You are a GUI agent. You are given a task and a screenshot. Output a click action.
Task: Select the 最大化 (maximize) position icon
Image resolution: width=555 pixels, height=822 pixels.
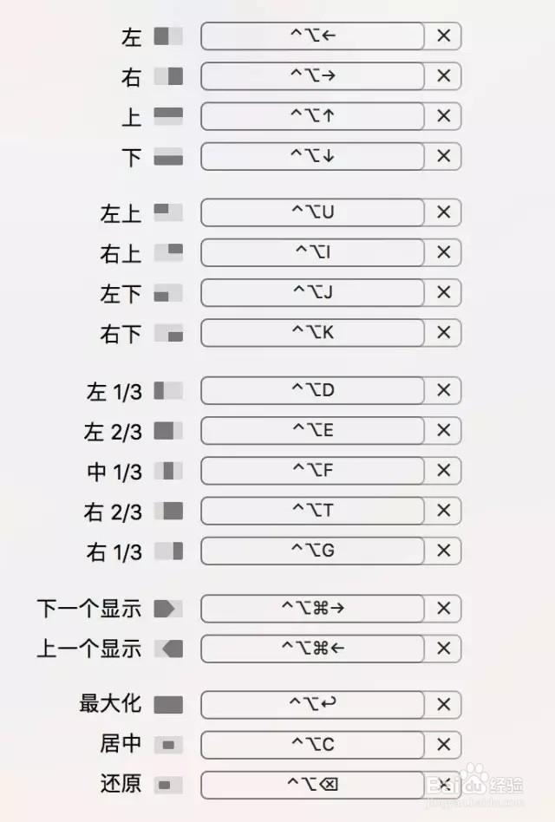170,705
